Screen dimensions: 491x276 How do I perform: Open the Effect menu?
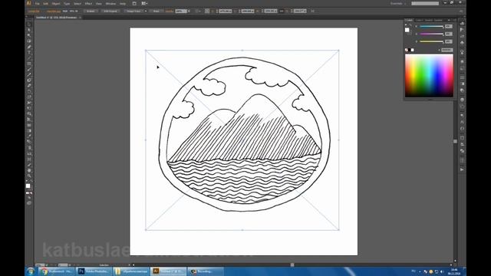click(89, 4)
